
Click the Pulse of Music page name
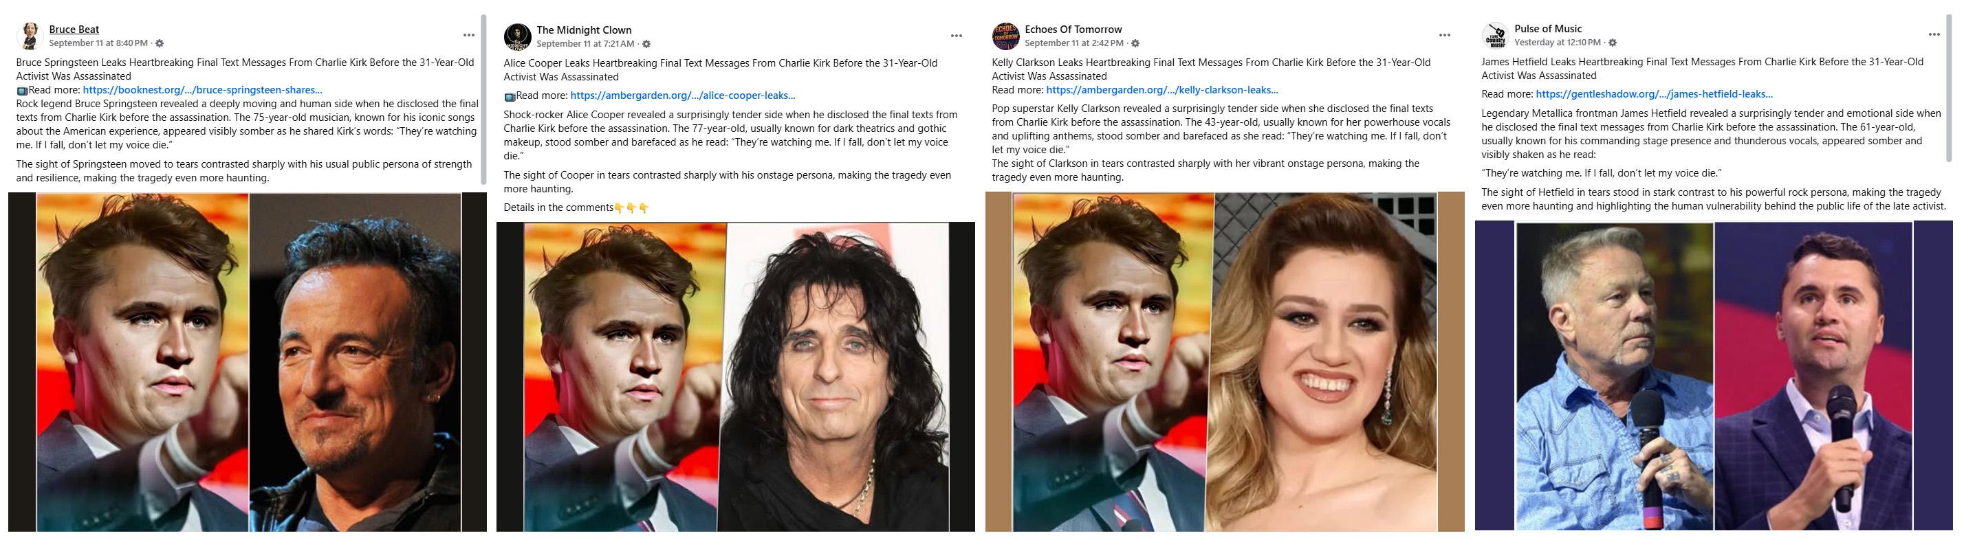point(1548,29)
